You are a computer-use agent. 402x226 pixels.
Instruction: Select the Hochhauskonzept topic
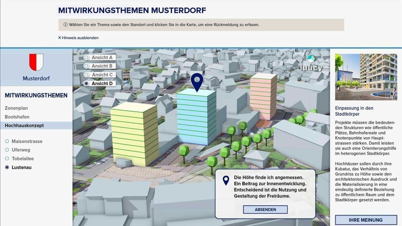24,125
